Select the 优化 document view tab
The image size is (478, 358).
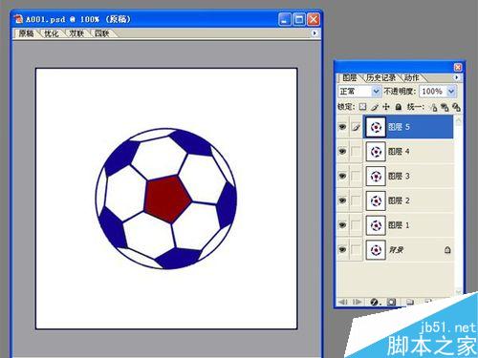coord(52,33)
